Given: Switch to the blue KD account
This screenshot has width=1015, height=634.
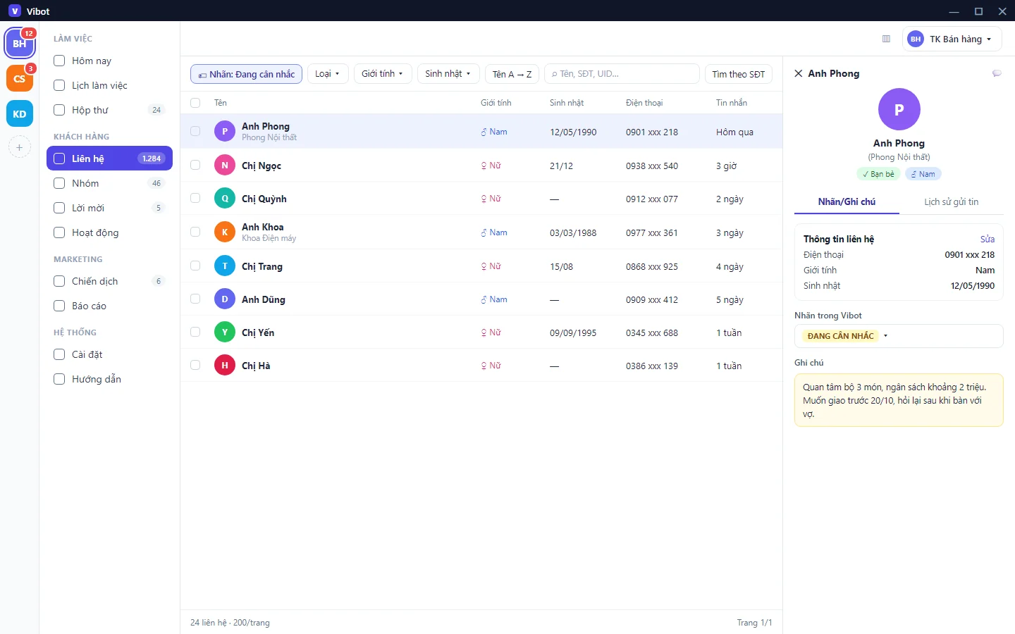Looking at the screenshot, I should 20,114.
